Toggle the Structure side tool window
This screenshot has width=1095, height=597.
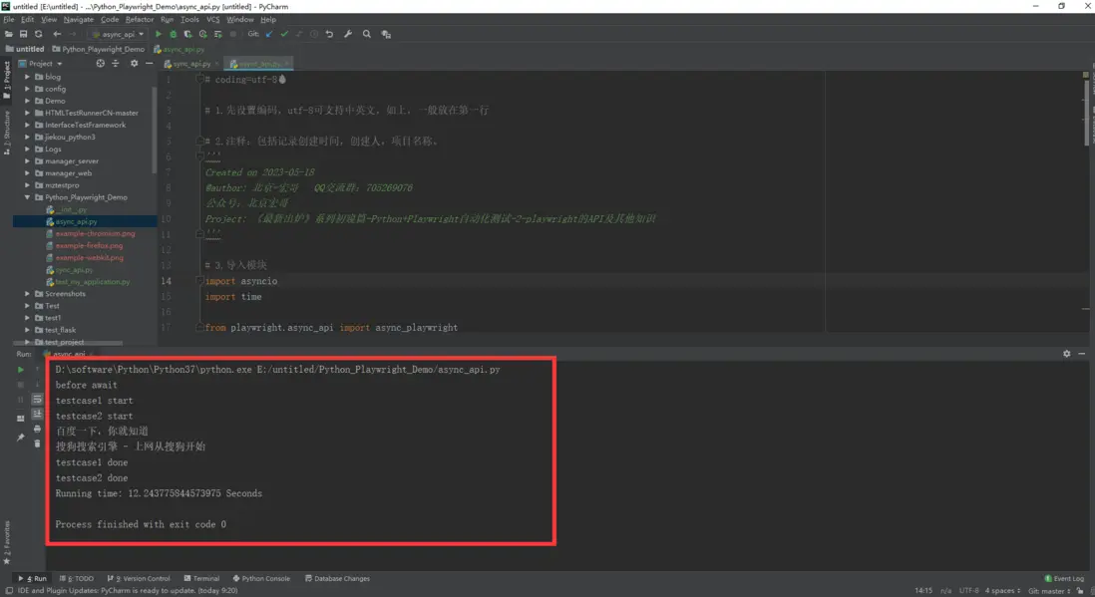pos(6,133)
